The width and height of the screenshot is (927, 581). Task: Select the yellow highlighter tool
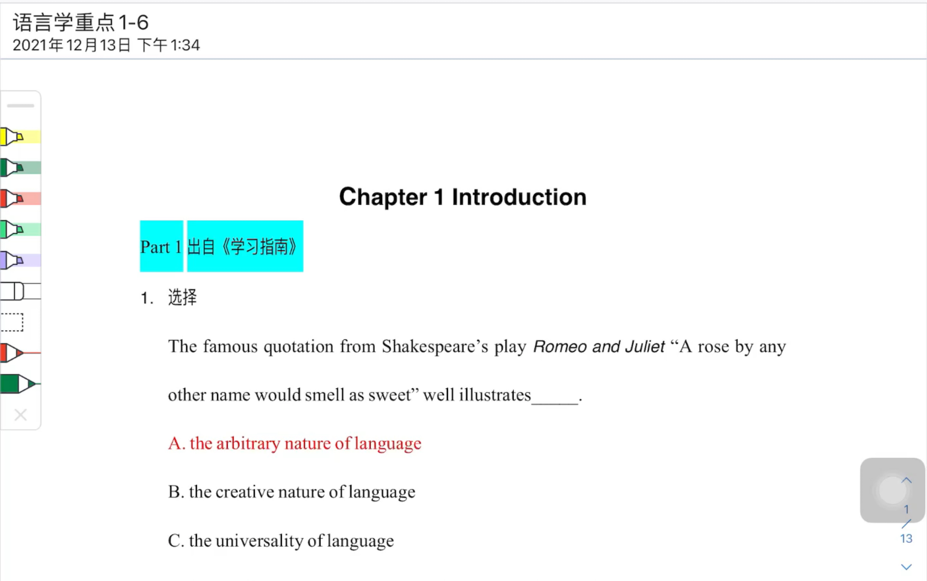pyautogui.click(x=20, y=137)
